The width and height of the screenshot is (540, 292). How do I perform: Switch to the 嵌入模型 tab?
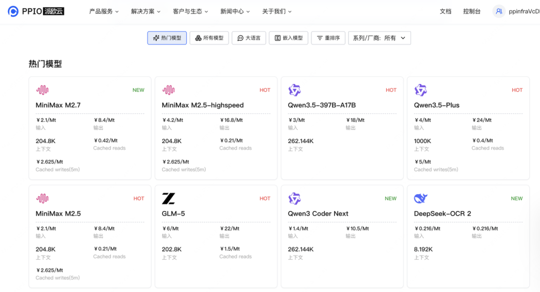288,38
